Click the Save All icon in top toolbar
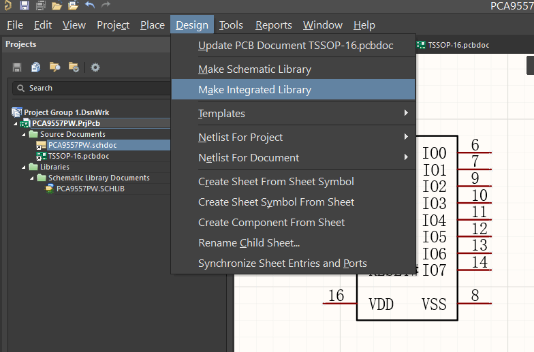The width and height of the screenshot is (534, 352). (40, 6)
